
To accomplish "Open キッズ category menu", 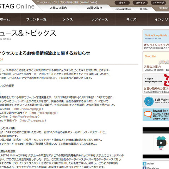I will coord(131,19).
